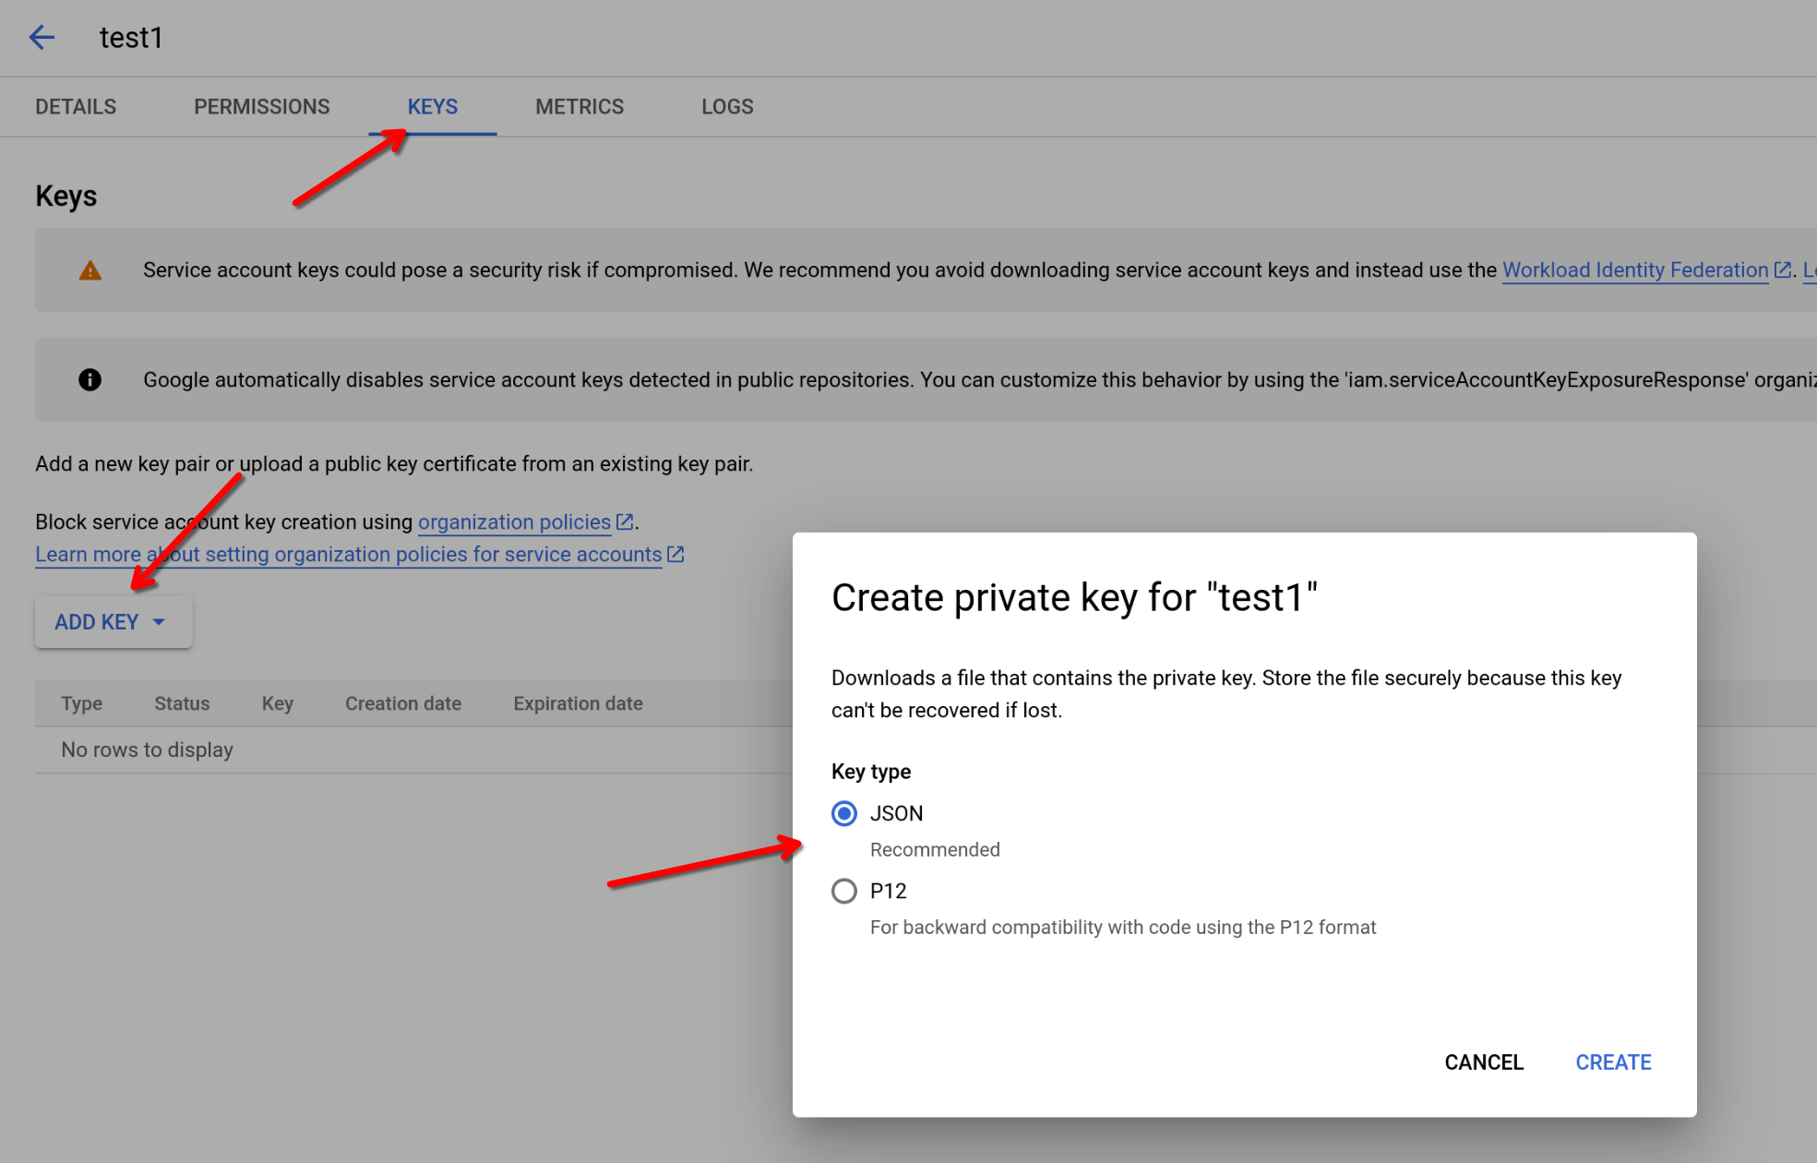Screen dimensions: 1817x1163
Task: Click the Status column header
Action: 181,702
